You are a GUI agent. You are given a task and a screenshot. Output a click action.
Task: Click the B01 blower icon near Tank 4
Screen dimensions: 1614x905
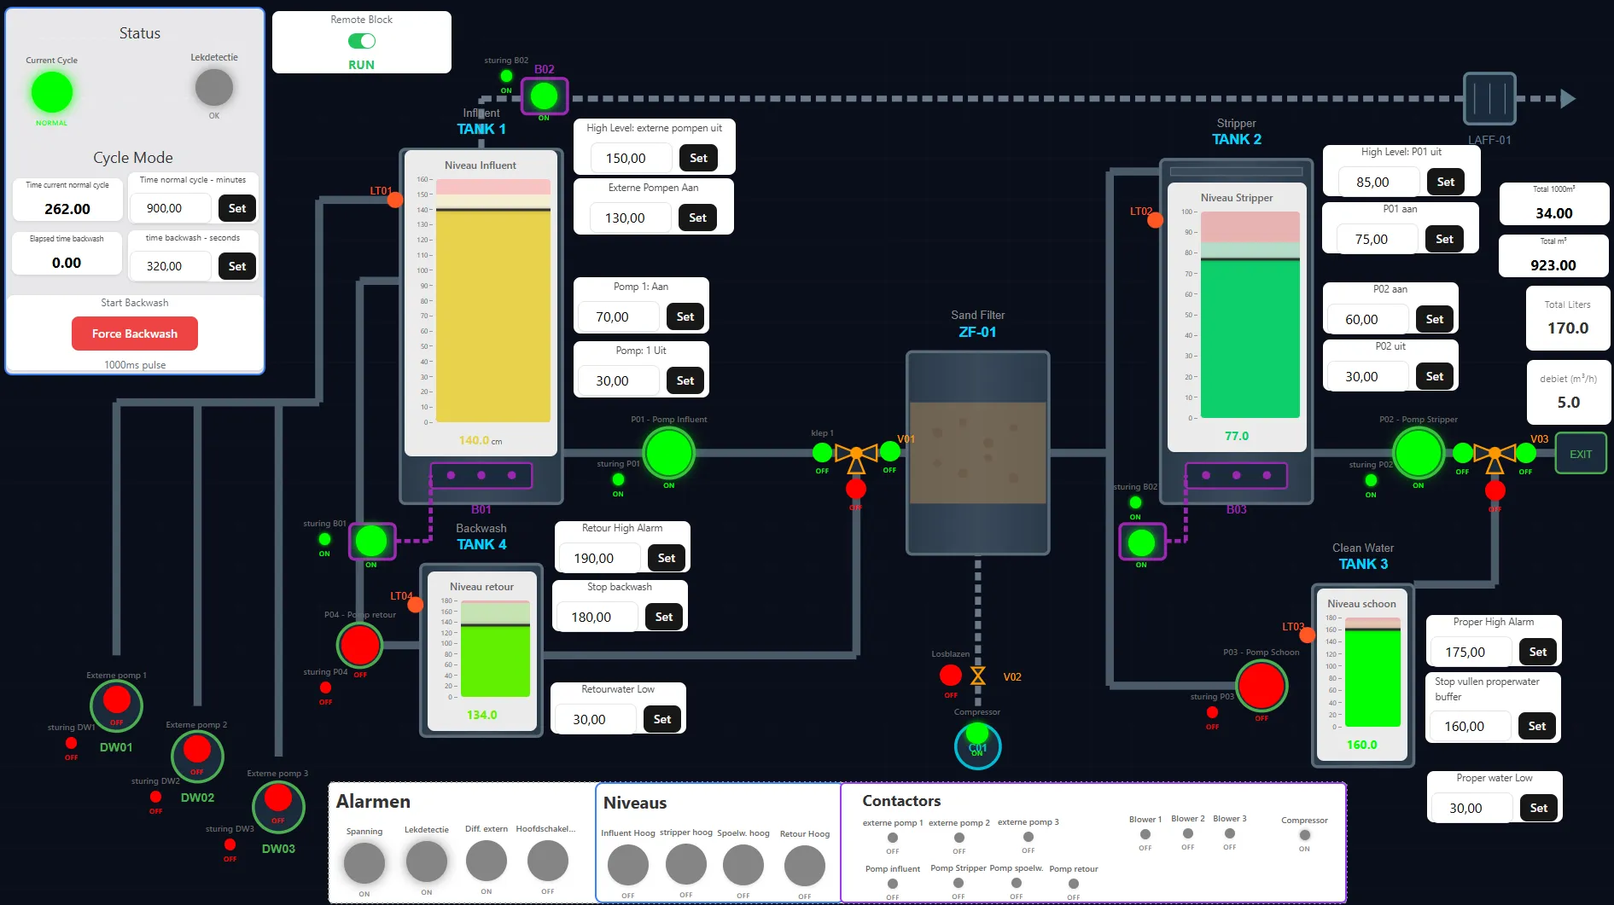pos(371,541)
